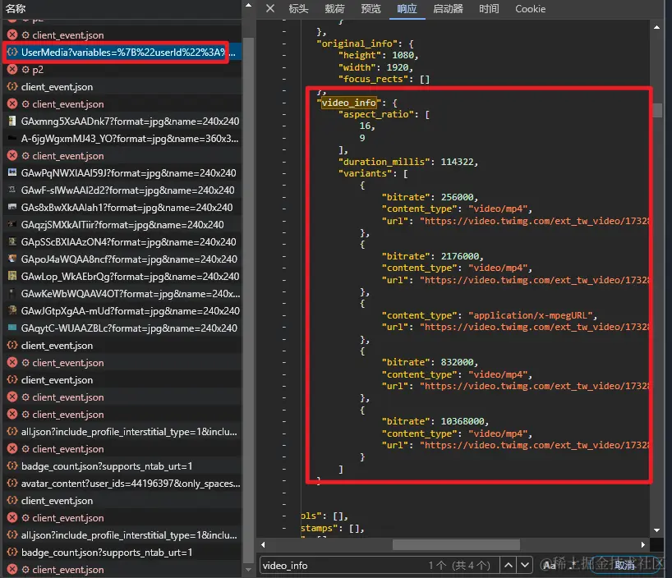Click horizontal scrollbar left arrow

[x=263, y=545]
